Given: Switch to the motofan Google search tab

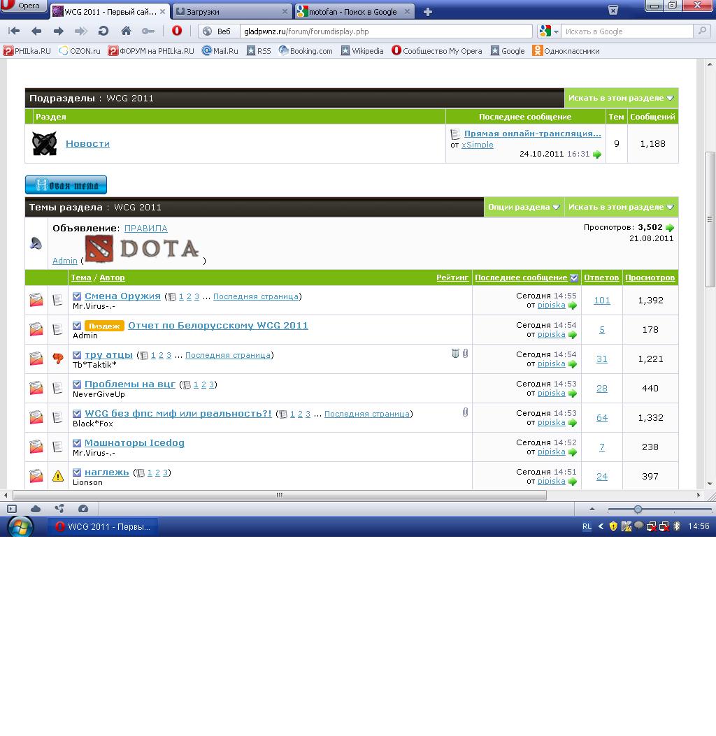Looking at the screenshot, I should click(355, 12).
